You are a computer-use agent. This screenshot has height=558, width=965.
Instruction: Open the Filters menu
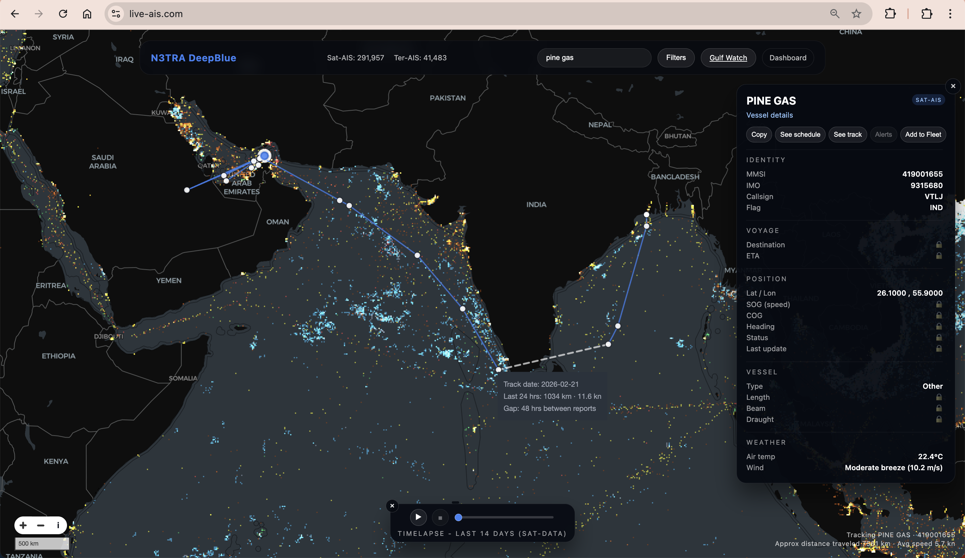tap(675, 58)
